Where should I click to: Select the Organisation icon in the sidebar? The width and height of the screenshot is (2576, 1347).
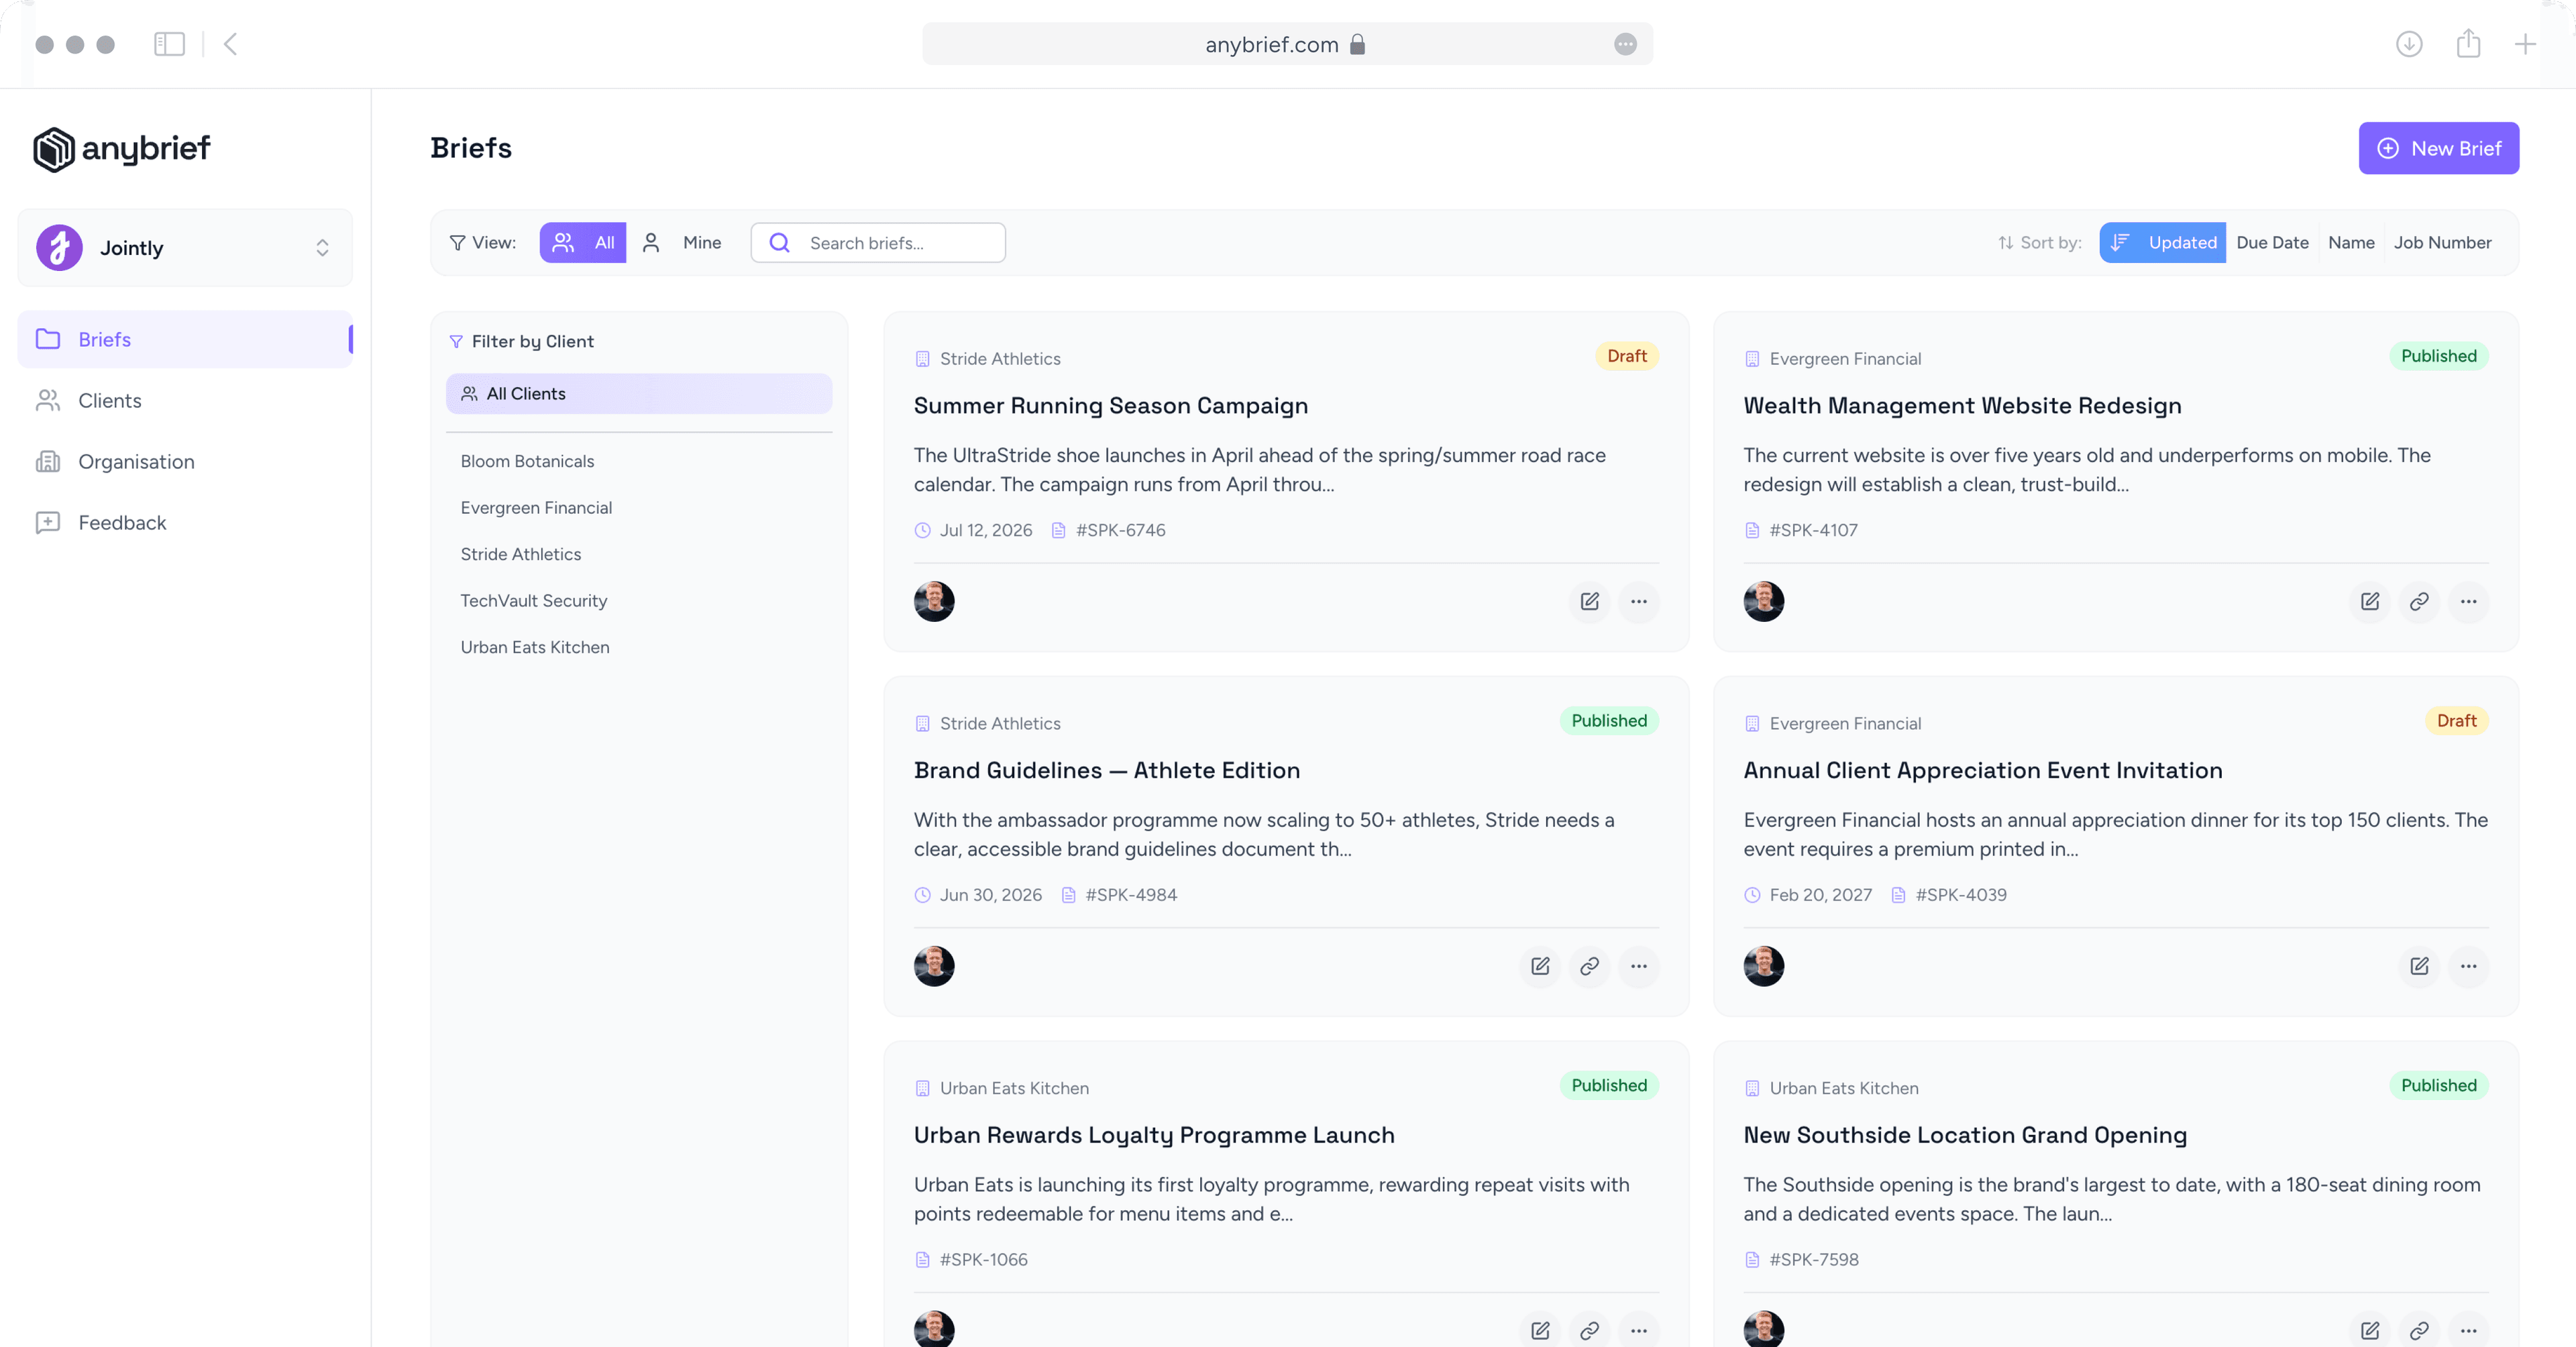click(x=48, y=461)
